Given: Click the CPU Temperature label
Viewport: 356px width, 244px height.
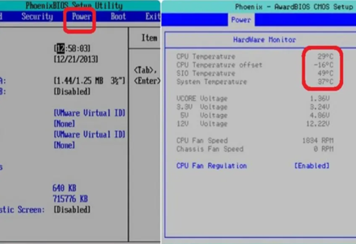Looking at the screenshot, I should pos(206,56).
